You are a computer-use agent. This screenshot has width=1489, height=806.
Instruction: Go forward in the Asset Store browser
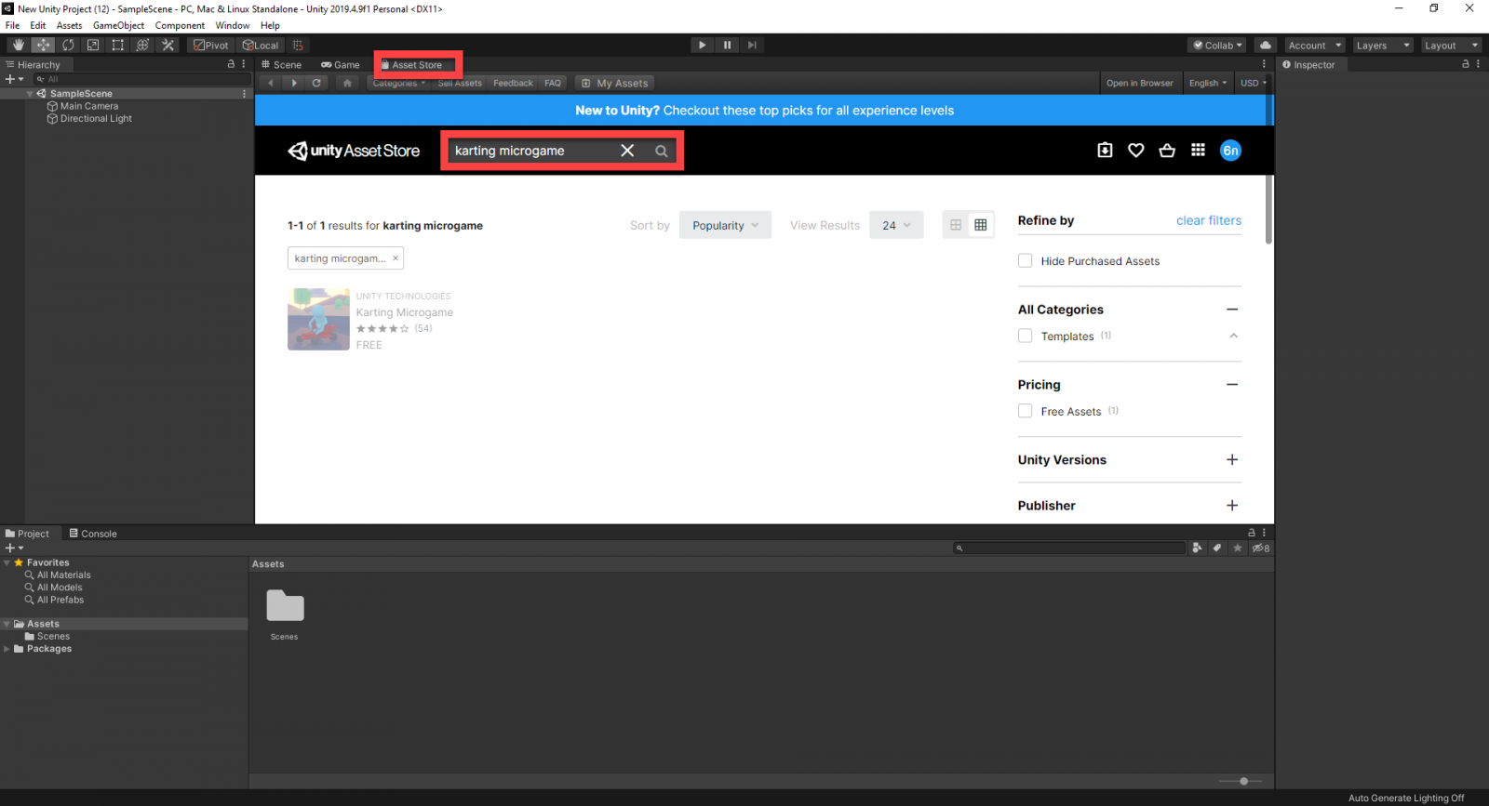point(294,83)
